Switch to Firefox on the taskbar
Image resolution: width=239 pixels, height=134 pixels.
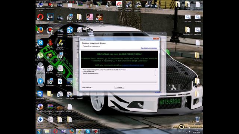coord(71,131)
